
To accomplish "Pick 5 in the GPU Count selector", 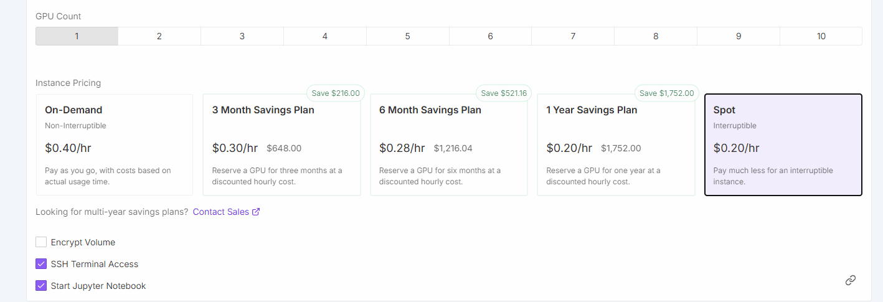I will pyautogui.click(x=408, y=36).
